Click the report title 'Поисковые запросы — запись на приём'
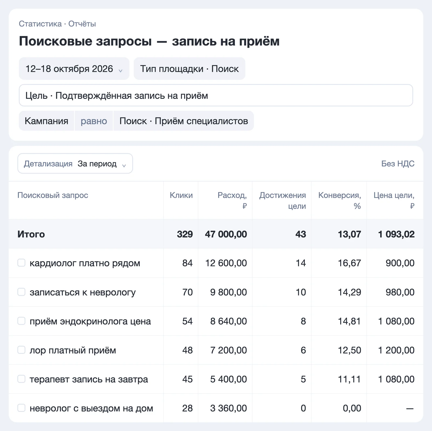Screen dimensions: 432x431 tap(149, 41)
